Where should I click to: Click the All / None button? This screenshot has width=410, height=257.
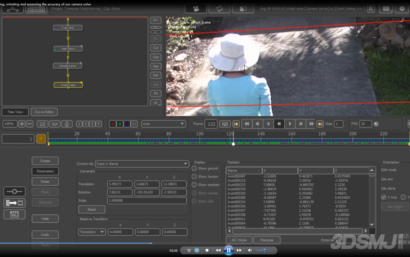[239, 240]
